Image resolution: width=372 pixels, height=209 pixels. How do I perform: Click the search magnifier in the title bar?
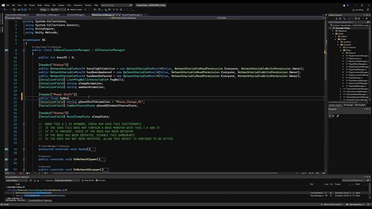(x=130, y=5)
